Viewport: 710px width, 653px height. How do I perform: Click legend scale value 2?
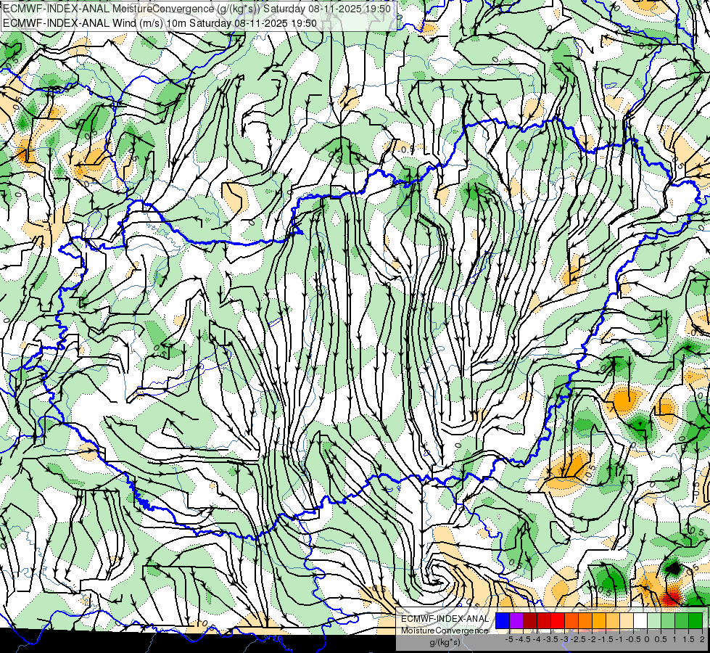(x=702, y=639)
